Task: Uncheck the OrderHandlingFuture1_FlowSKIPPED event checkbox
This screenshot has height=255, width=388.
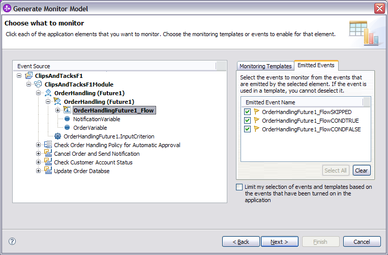Action: pyautogui.click(x=247, y=112)
